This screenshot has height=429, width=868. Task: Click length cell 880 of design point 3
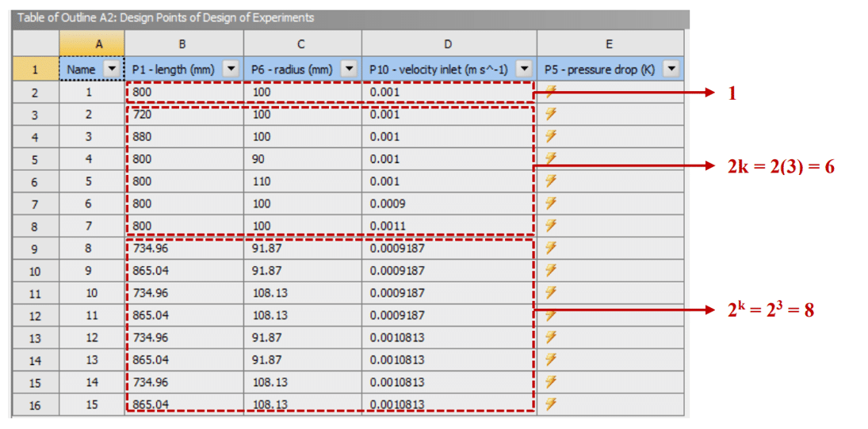click(x=185, y=137)
